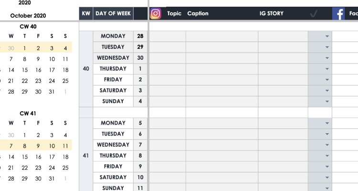
Task: Expand the Thursday 1 status dropdown
Action: coord(327,69)
